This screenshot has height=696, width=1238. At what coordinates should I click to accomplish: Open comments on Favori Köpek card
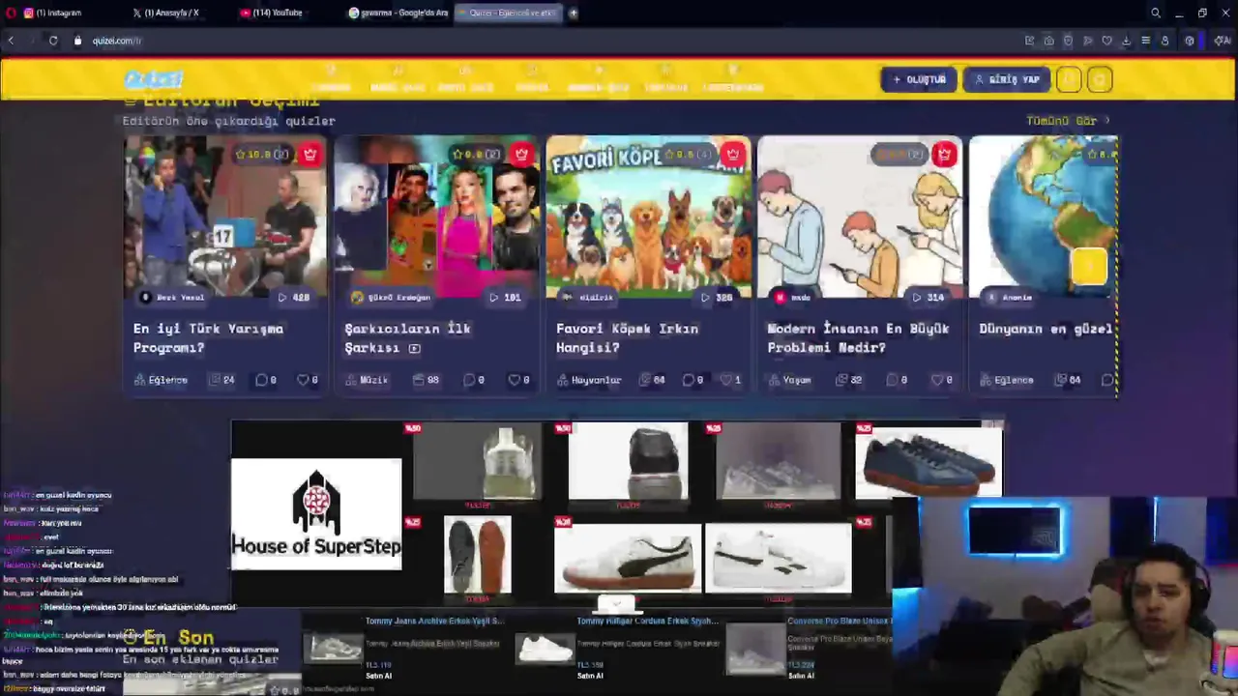click(693, 380)
